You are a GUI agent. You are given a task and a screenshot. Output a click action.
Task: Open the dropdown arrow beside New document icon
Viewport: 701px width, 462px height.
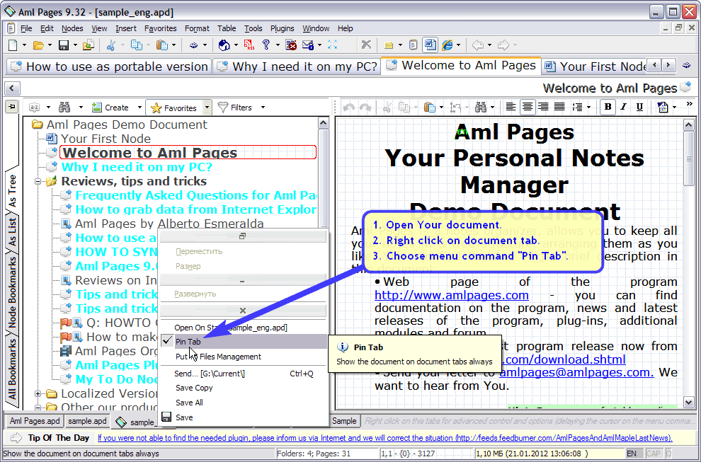pyautogui.click(x=24, y=45)
